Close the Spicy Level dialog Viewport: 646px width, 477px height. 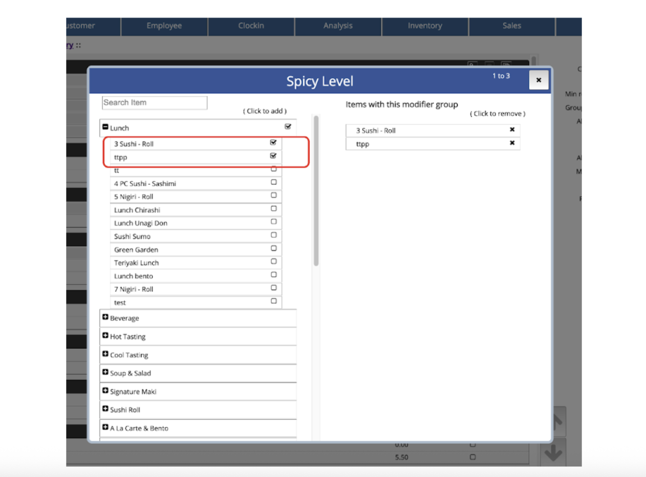(539, 80)
